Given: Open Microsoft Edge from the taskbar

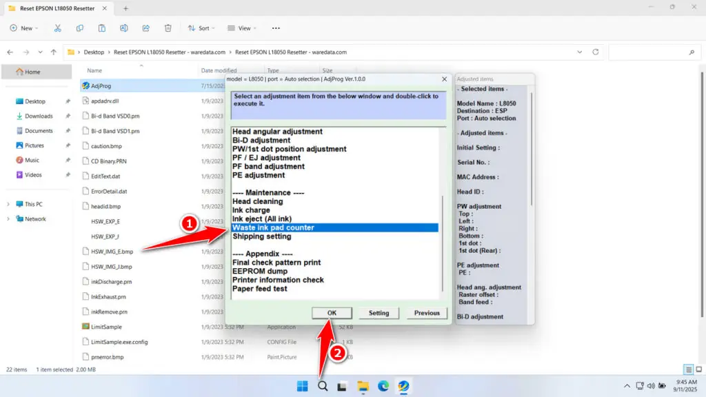Looking at the screenshot, I should click(383, 386).
